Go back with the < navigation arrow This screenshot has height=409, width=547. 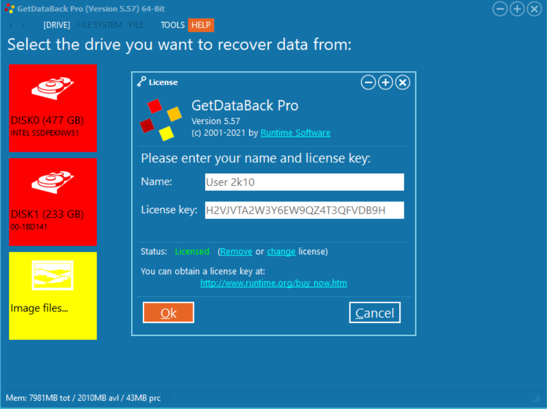pos(11,25)
